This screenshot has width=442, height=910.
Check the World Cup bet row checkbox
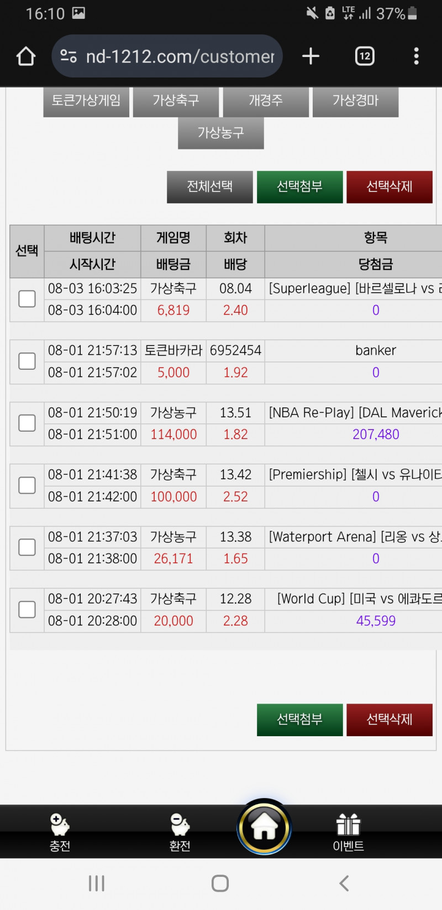click(27, 609)
